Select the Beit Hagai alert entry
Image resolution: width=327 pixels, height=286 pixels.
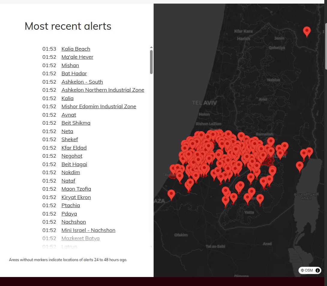[x=74, y=164]
